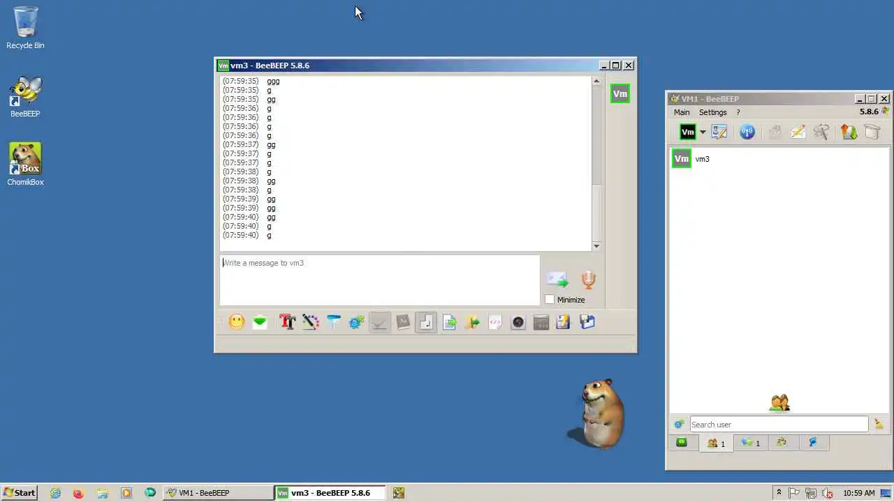Viewport: 894px width, 502px height.
Task: Enable the Minimize checkbox
Action: pyautogui.click(x=550, y=300)
